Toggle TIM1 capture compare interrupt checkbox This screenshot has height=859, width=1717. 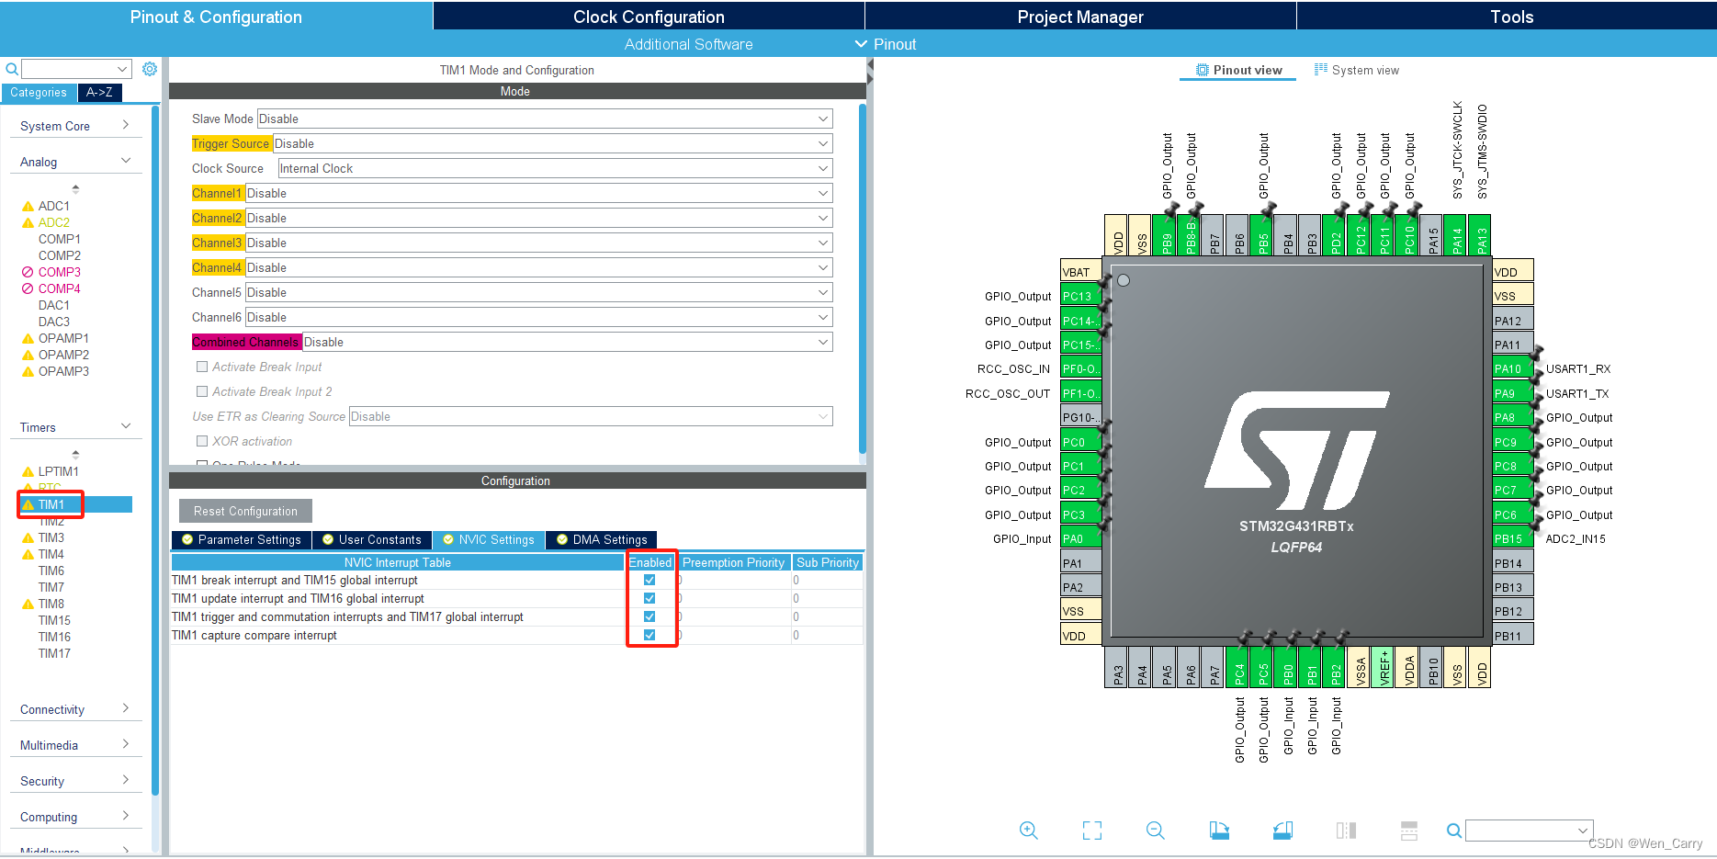(650, 635)
